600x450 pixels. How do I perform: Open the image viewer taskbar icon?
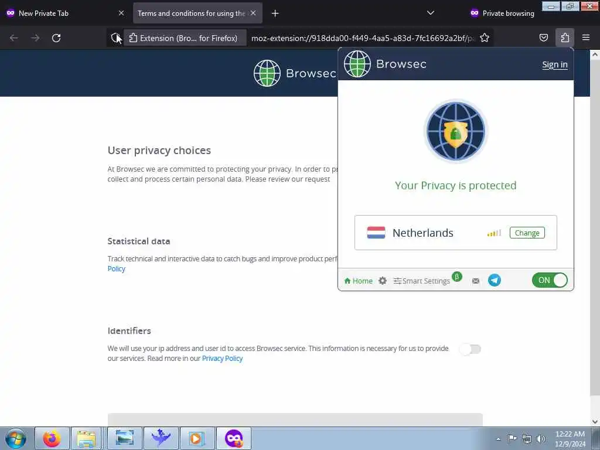[124, 438]
